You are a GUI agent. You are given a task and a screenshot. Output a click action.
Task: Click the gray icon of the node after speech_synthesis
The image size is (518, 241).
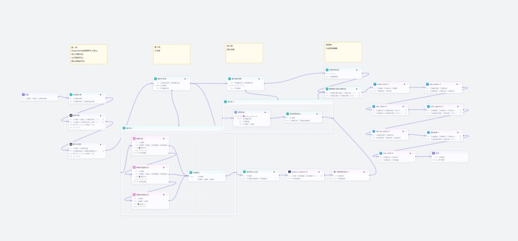coord(335,172)
